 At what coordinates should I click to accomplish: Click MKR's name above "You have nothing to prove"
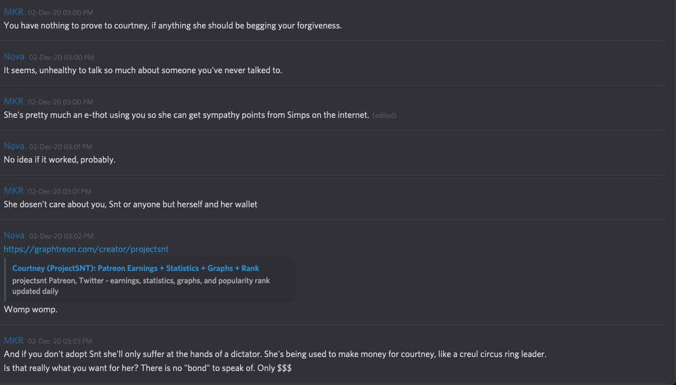pos(13,12)
